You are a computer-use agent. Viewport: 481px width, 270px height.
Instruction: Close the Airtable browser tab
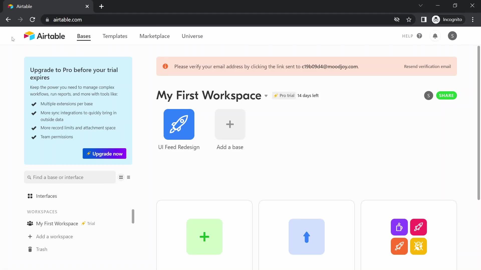tap(87, 6)
